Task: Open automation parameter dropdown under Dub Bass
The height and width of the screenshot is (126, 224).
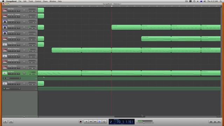Action: coord(13,78)
